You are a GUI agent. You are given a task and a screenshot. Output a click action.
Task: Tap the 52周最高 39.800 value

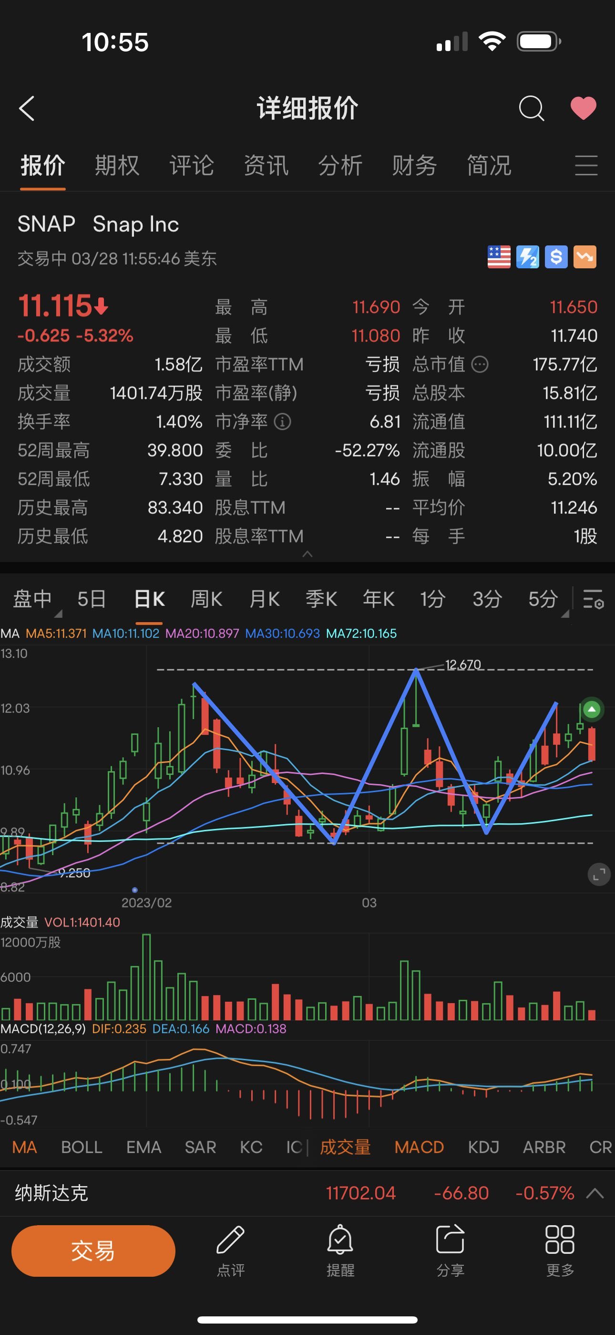175,450
